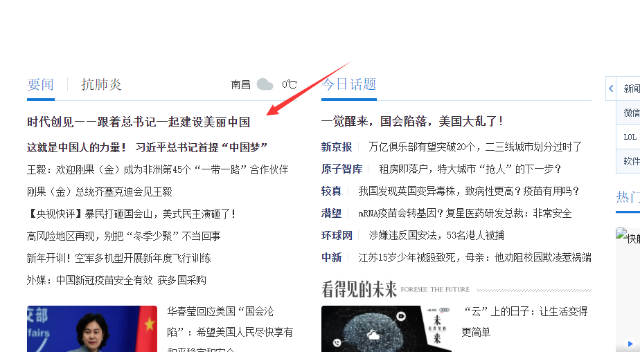
Task: Open the 今日话题 section heading
Action: pos(348,84)
